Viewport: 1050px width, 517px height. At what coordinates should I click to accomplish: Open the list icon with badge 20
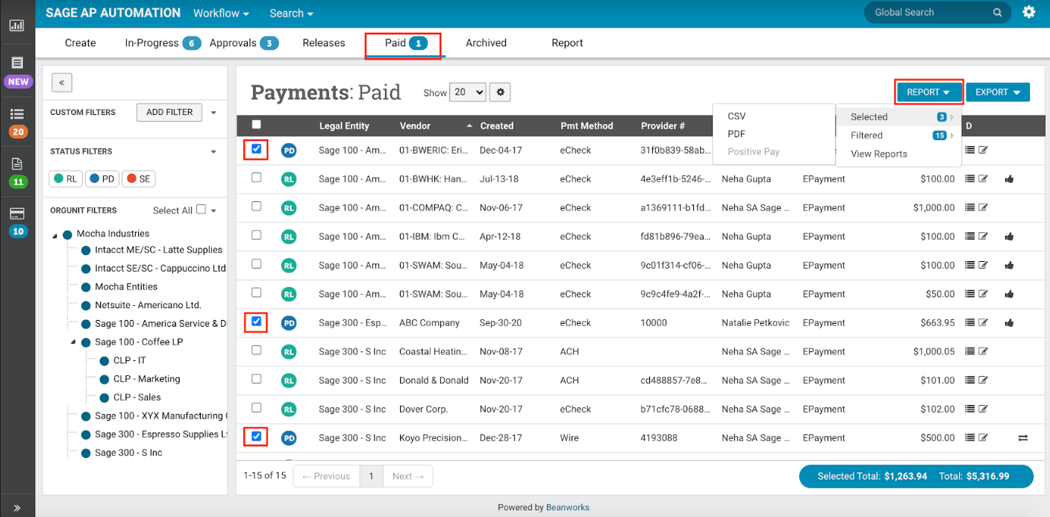pos(17,114)
